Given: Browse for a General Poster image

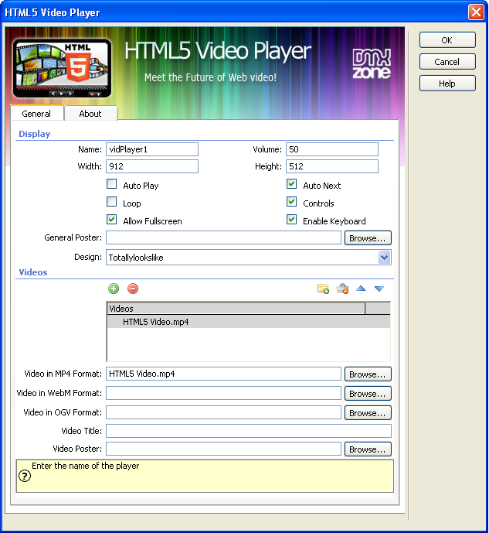Looking at the screenshot, I should tap(368, 238).
